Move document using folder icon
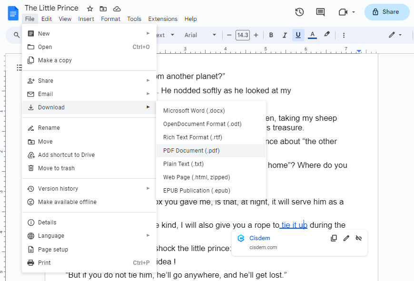Image resolution: width=414 pixels, height=281 pixels. tap(103, 9)
